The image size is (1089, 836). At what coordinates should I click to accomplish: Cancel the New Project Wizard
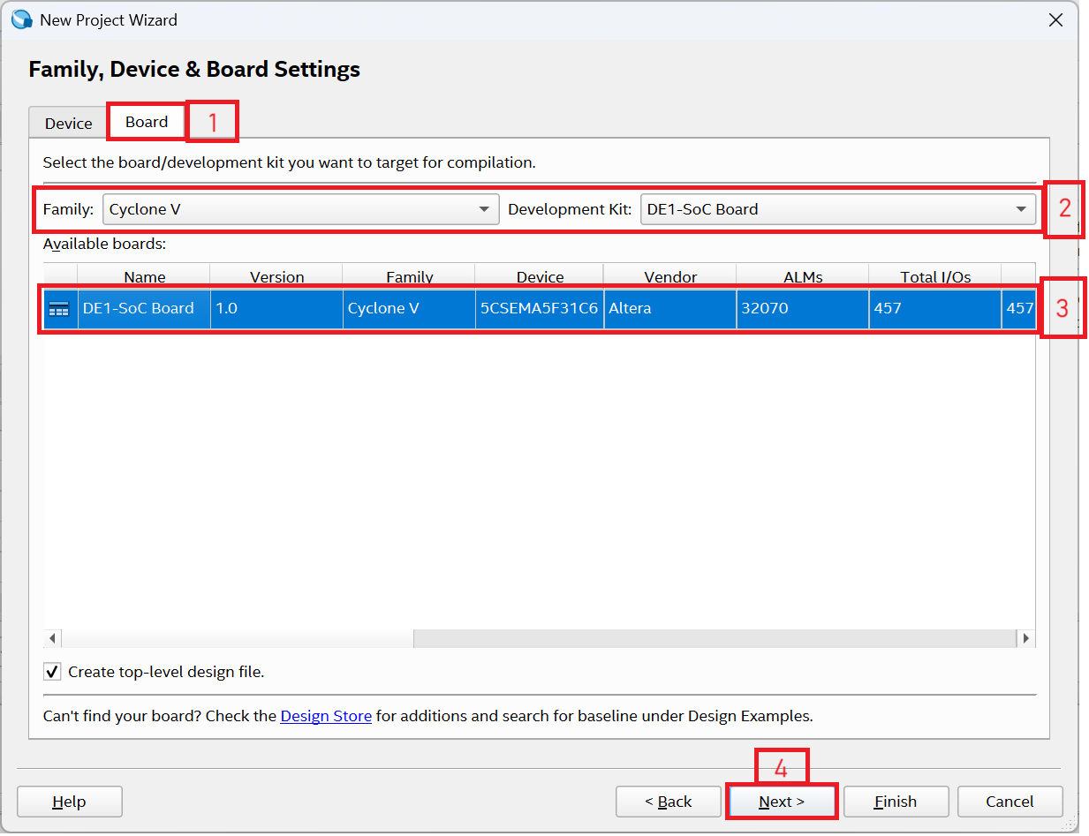[1010, 802]
